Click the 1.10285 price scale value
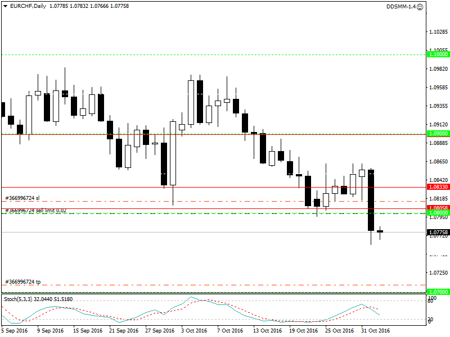450x337 pixels. [x=439, y=31]
